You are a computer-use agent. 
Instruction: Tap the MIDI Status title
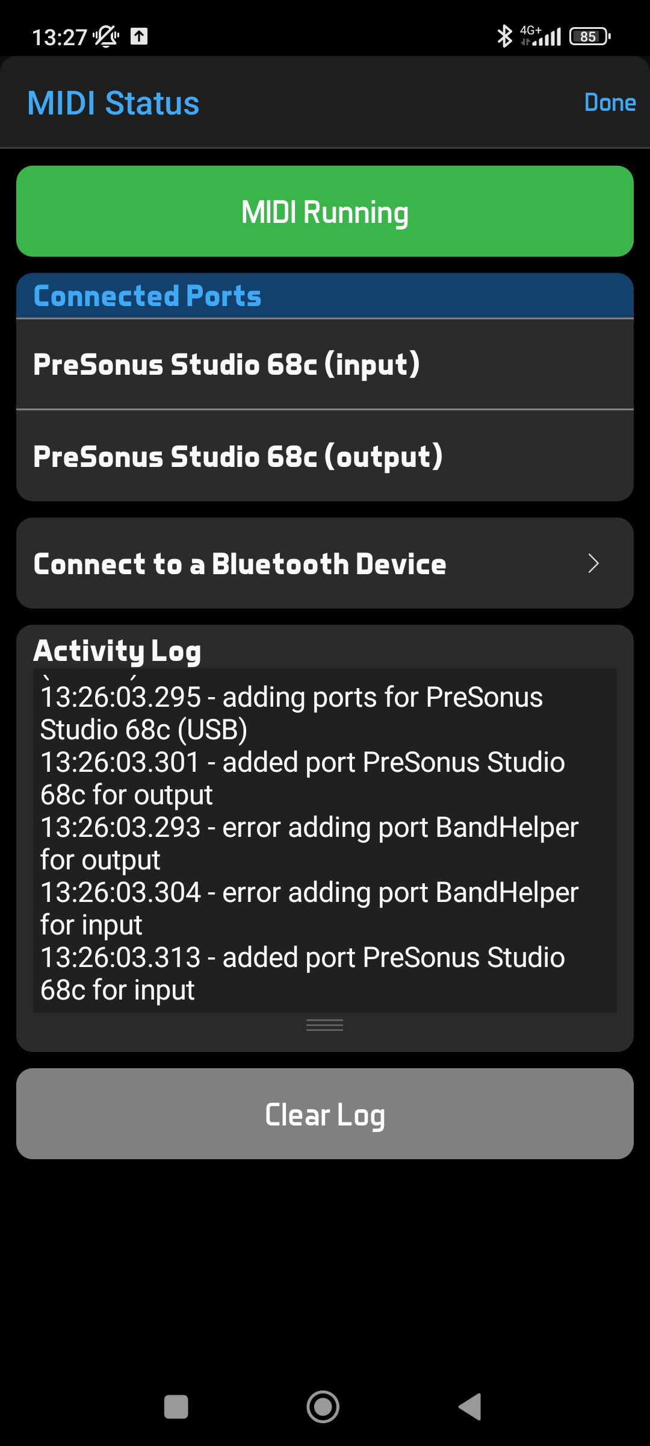[113, 103]
